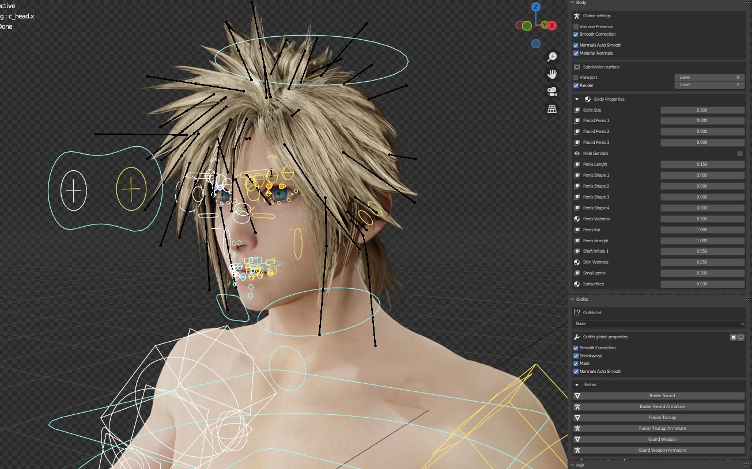The height and width of the screenshot is (469, 752).
Task: Collapse the Extras section
Action: pos(577,384)
